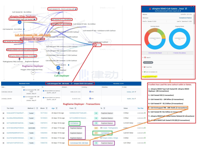This screenshot has height=147, width=201.
Task: Expand the Gate.IO section in the wallet panel
Action: point(143,58)
